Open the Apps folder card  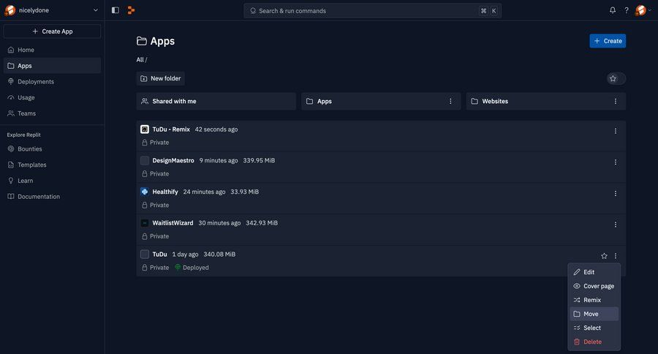(381, 101)
